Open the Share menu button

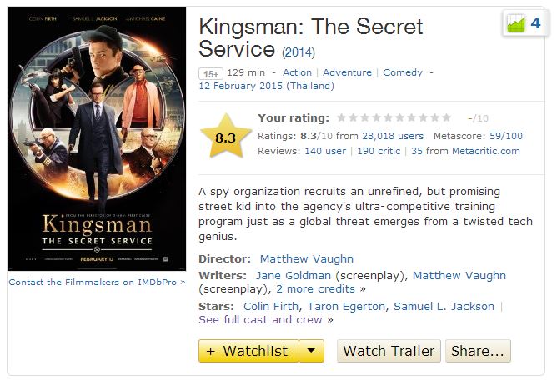pos(478,351)
